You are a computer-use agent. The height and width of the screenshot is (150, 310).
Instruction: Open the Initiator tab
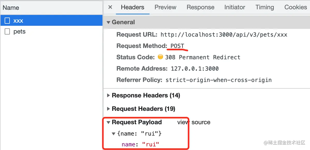pyautogui.click(x=235, y=7)
